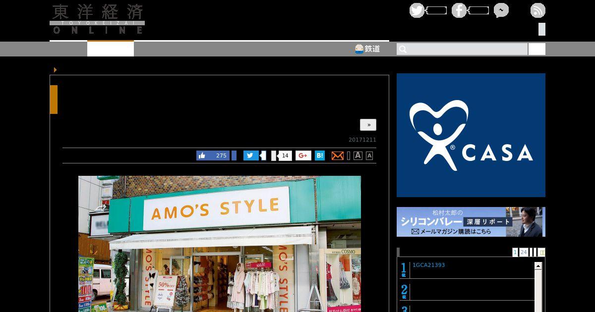Bookmark article with Hatena B! button
The height and width of the screenshot is (312, 595).
pos(320,156)
